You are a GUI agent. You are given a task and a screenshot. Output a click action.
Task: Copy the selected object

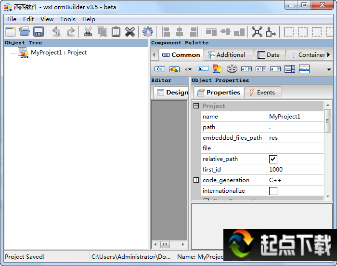[x=102, y=32]
